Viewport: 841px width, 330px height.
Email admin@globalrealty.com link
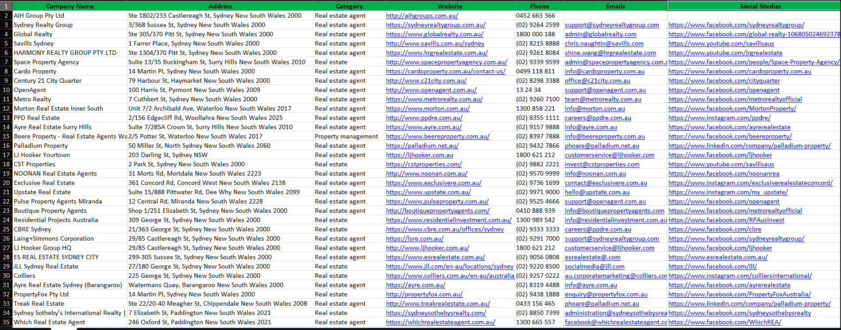pos(601,34)
